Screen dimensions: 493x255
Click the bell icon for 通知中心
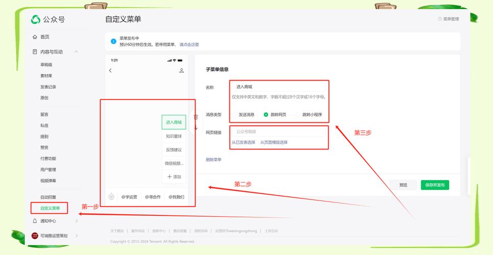click(x=35, y=221)
